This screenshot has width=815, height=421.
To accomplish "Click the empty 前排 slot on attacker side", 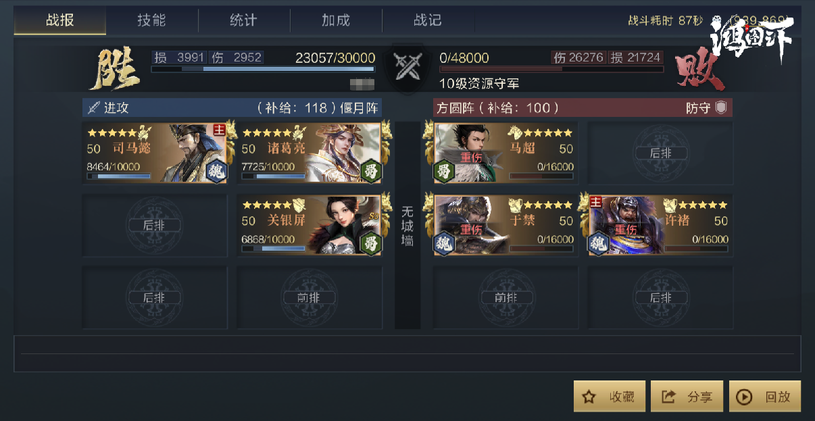I will [x=310, y=298].
